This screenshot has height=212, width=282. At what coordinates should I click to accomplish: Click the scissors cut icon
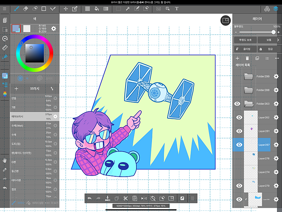tap(135, 199)
